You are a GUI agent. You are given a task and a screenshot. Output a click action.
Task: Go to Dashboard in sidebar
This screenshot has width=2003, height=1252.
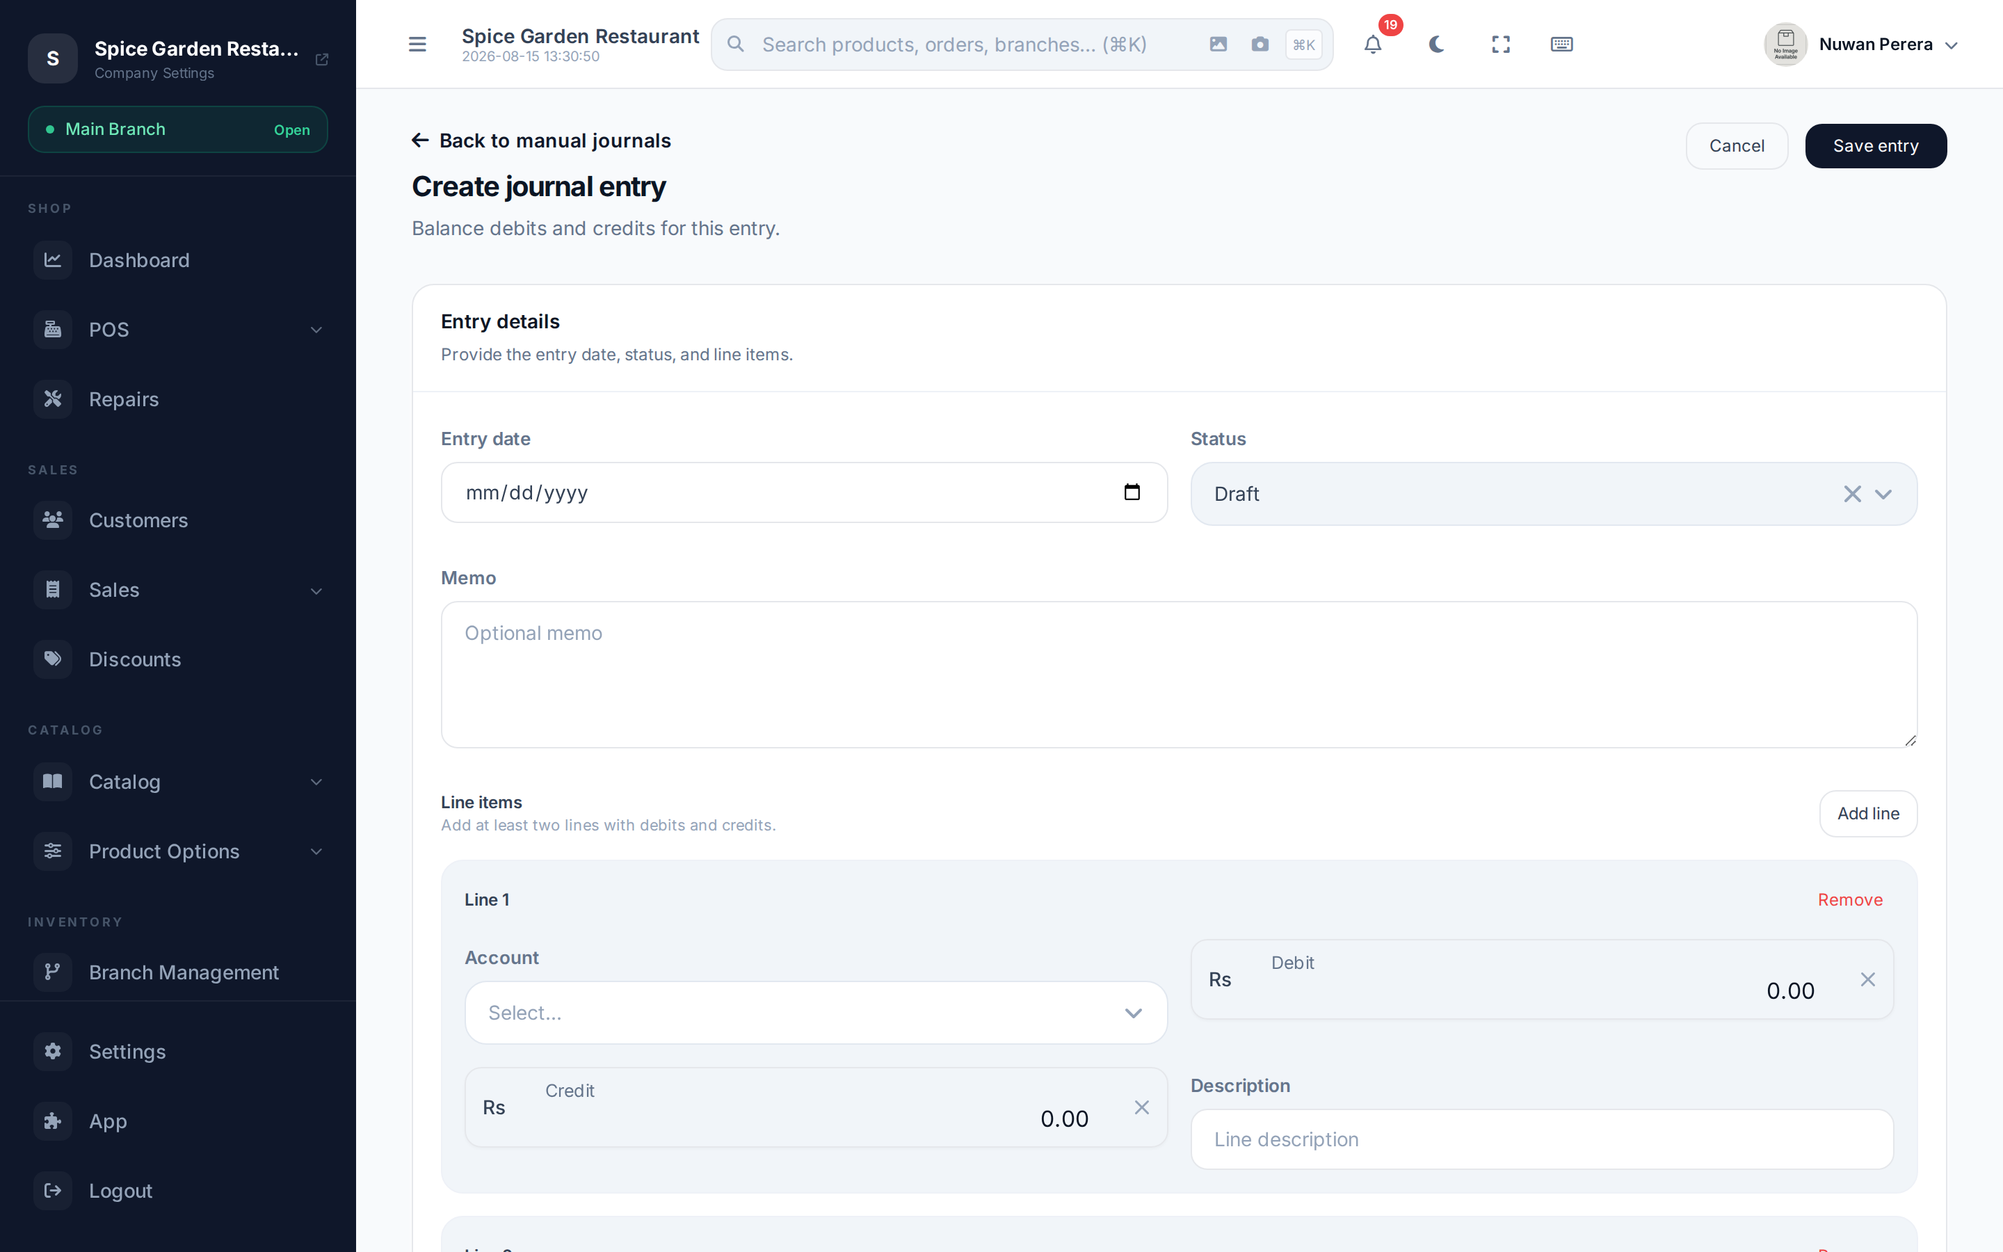pos(178,260)
